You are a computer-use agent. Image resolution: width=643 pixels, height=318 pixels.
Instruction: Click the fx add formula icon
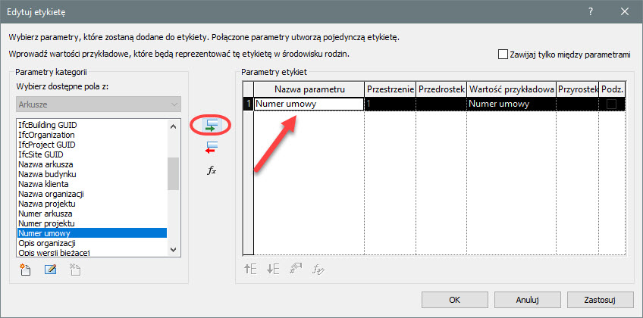coord(212,170)
